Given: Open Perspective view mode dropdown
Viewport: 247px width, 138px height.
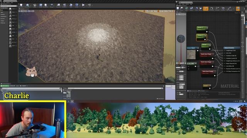Looking at the screenshot, I should 24,11.
